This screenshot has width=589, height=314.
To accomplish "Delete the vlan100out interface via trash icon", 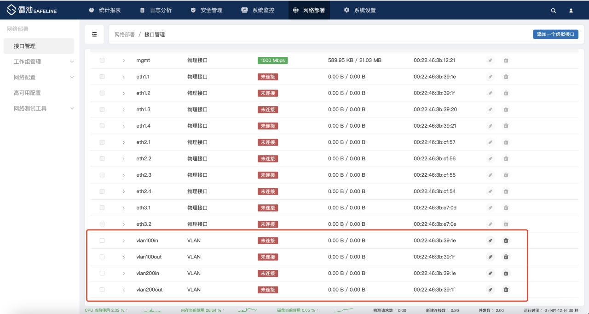I will [x=506, y=257].
